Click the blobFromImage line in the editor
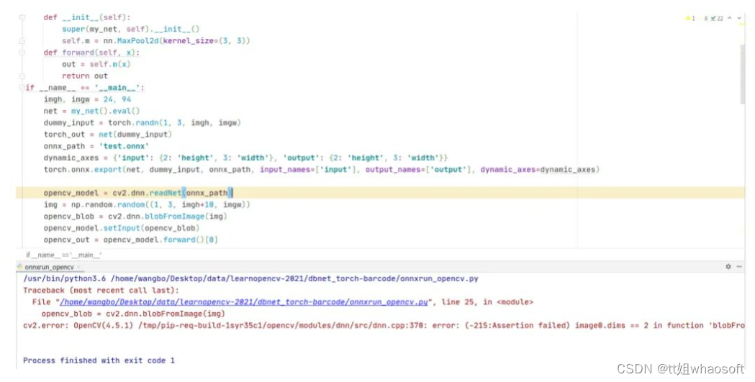The image size is (755, 382). 135,217
